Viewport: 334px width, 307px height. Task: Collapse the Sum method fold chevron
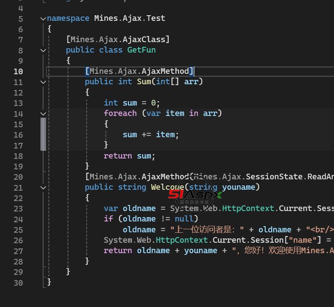(43, 82)
